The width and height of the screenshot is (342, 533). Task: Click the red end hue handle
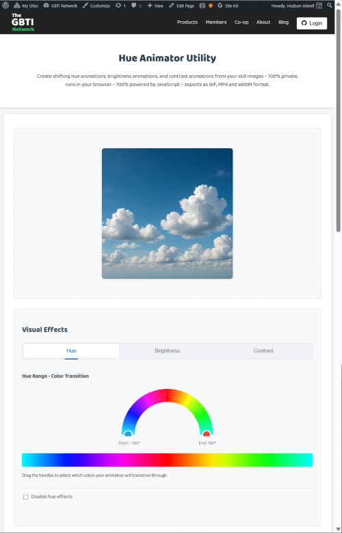point(207,434)
